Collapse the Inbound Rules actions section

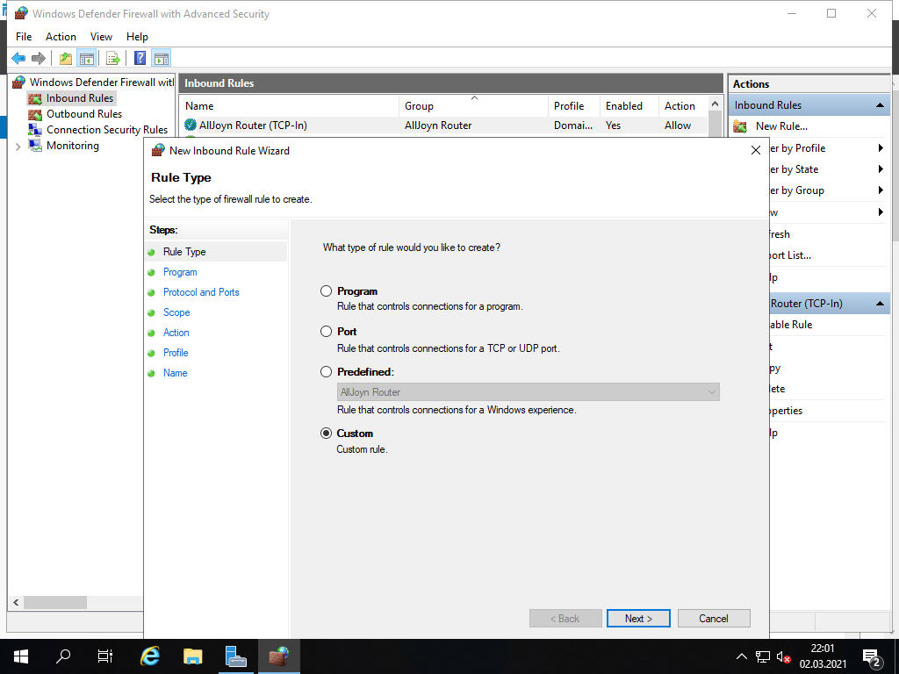point(880,105)
